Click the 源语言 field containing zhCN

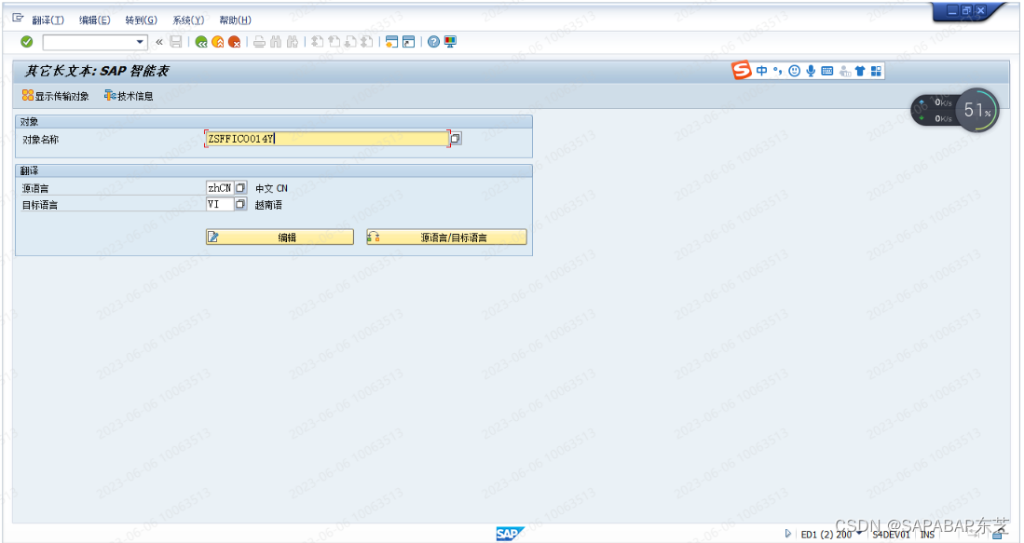point(220,188)
